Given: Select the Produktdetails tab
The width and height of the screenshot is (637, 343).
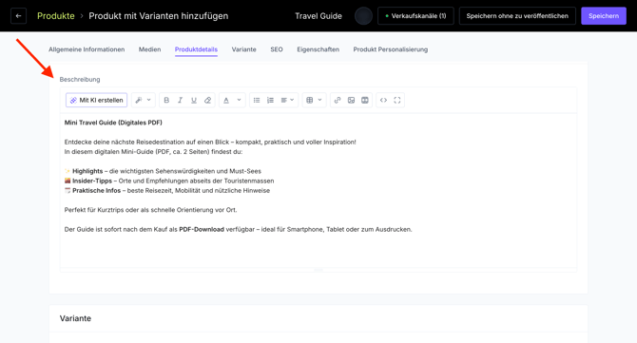Looking at the screenshot, I should 196,49.
